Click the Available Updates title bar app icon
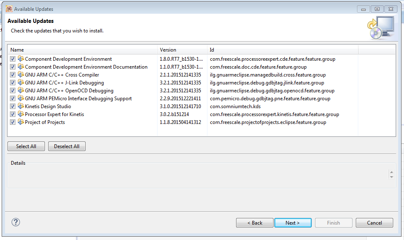 [9, 9]
